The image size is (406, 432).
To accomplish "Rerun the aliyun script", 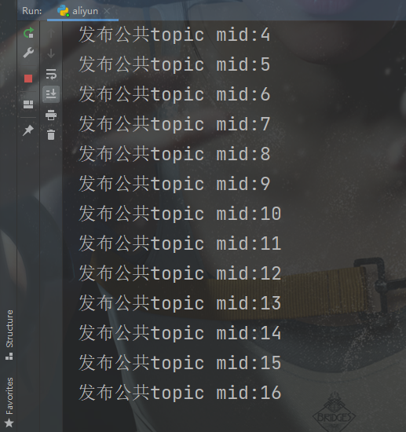I will click(28, 33).
